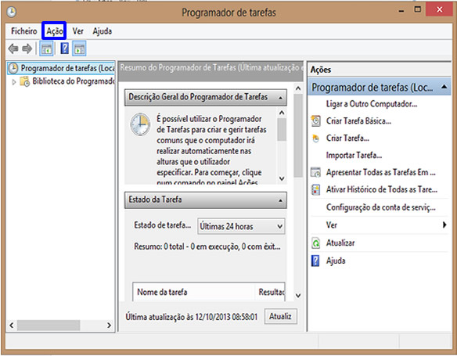Collapse the Estado da Tarefa section
Viewport: 457px width, 356px height.
280,200
